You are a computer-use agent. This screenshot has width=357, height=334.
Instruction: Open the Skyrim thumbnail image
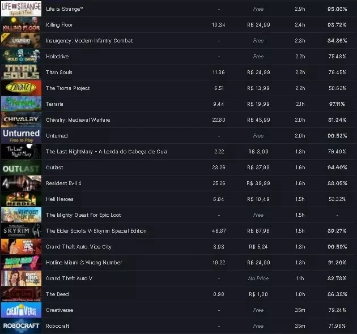pos(21,231)
